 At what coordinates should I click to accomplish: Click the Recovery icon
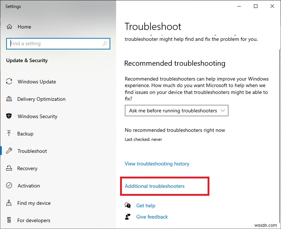[x=9, y=168]
